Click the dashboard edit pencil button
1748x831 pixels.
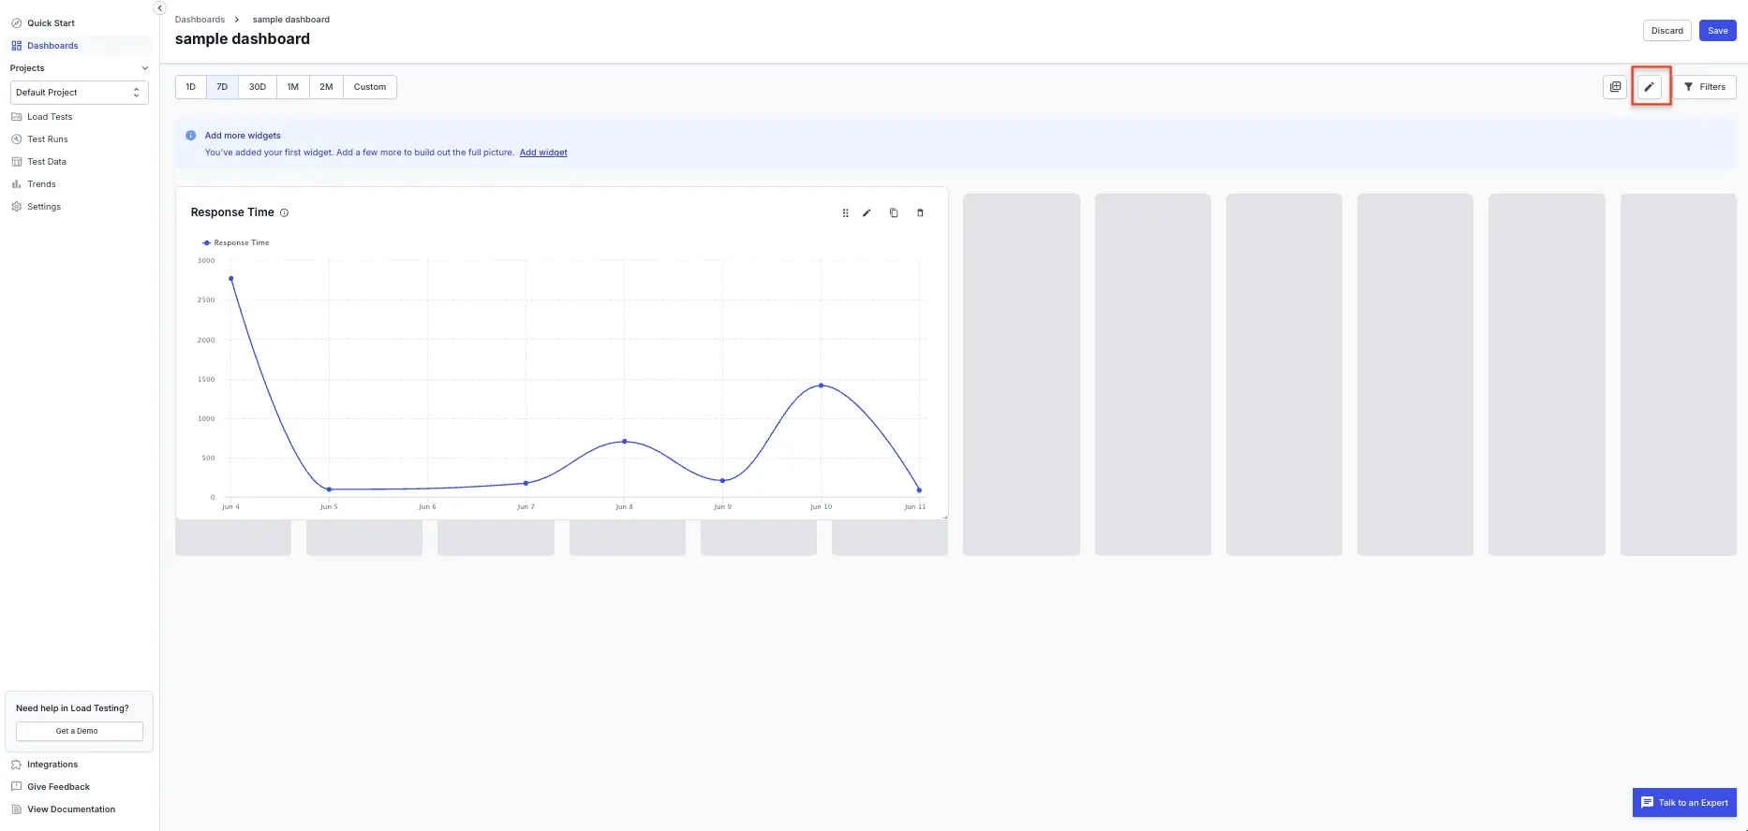point(1650,87)
